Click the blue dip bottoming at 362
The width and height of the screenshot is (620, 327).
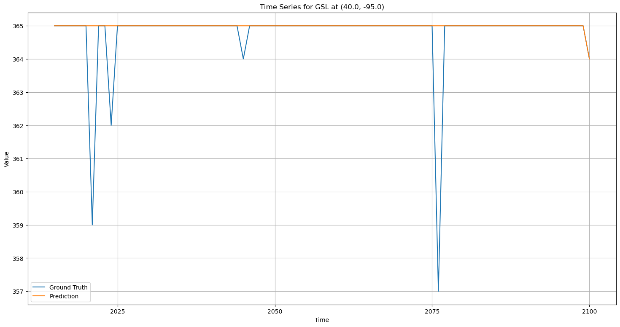click(111, 125)
